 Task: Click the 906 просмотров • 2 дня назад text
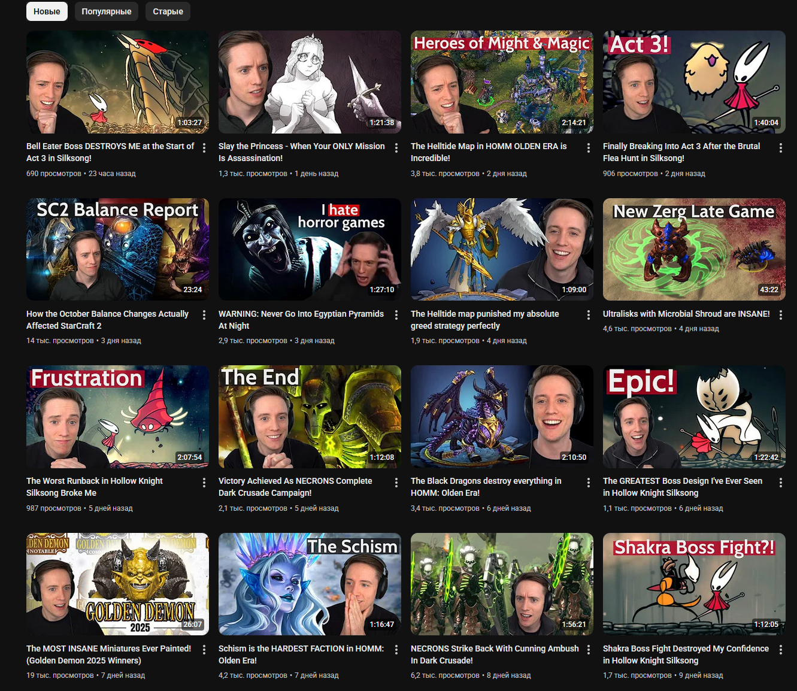coord(654,174)
